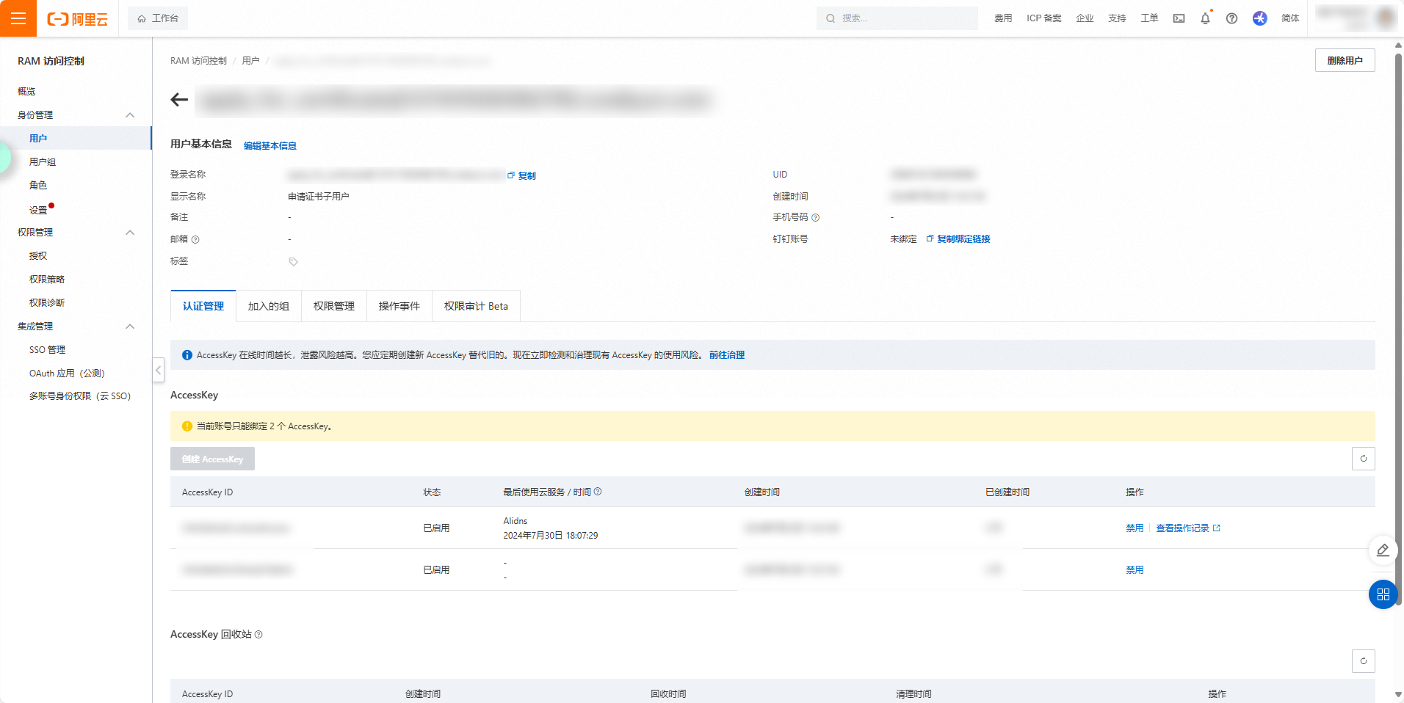Click the tag edit icon
The width and height of the screenshot is (1404, 703).
293,262
